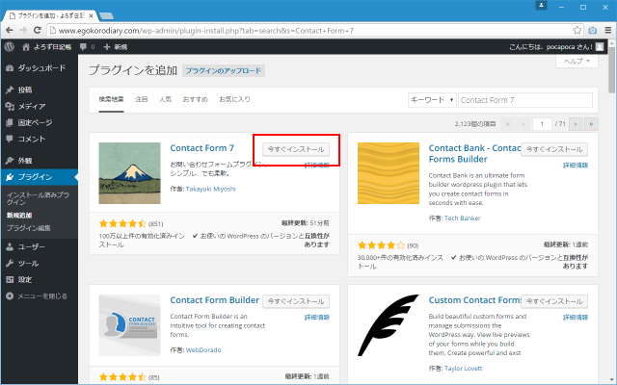This screenshot has width=617, height=385.
Task: Click the Contact Form 7 Mt. Fuji thumbnail
Action: [x=130, y=173]
